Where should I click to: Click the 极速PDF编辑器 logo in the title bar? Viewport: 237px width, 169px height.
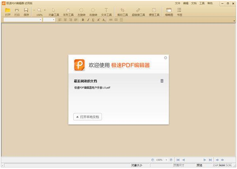4,3
